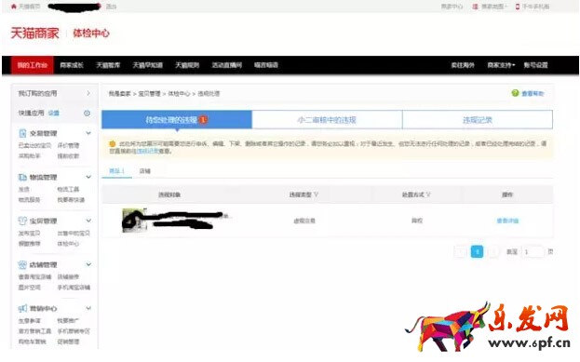Collapse the 店铺管理 section chevron
Viewport: 580px width, 362px height.
(x=88, y=264)
